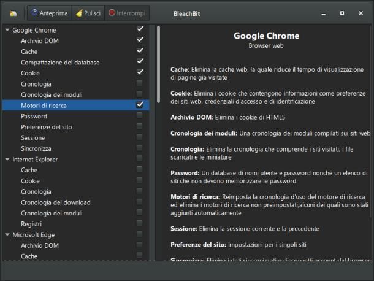This screenshot has width=374, height=281.
Task: Click the Motori di ricerca: description label
Action: 195,197
